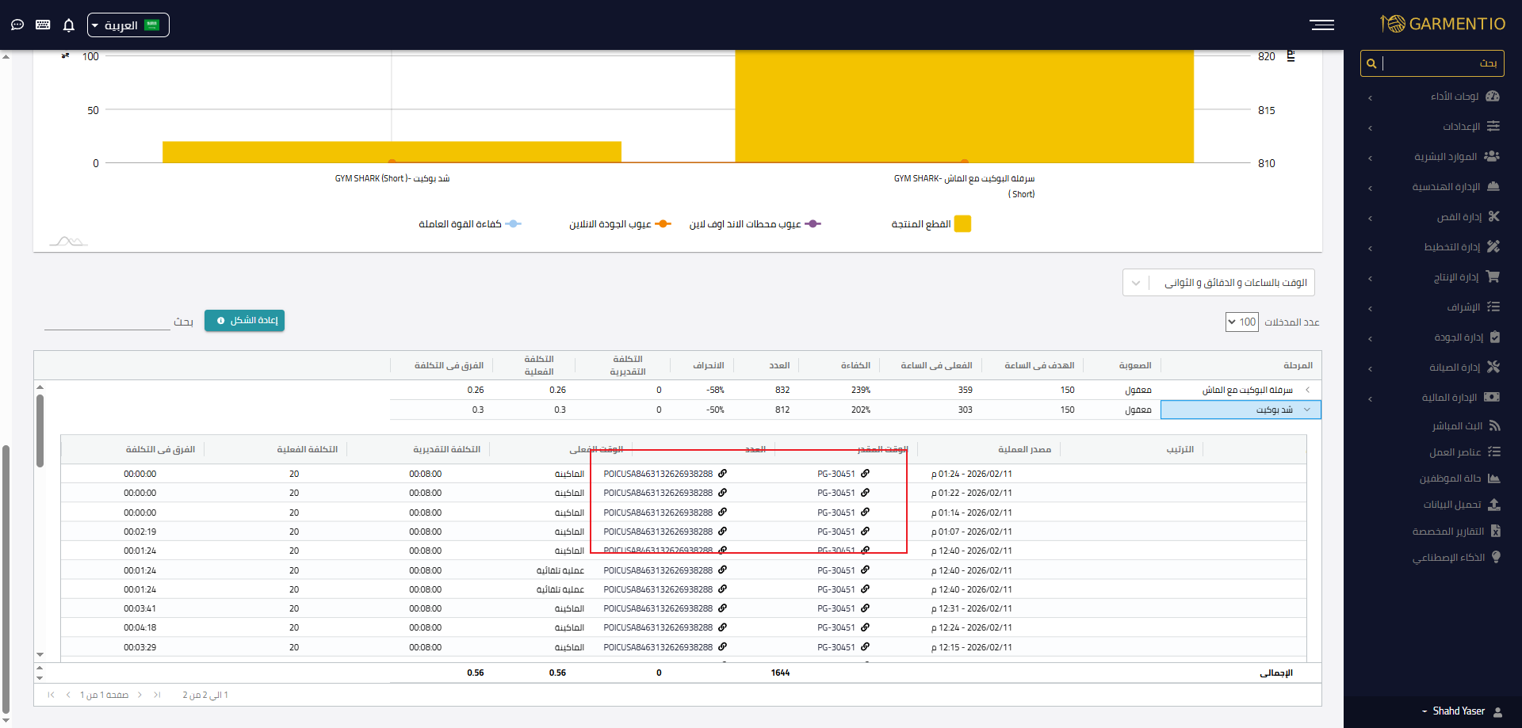Expand the الإعدادات sidebar submenu chevron
This screenshot has height=728, width=1522.
1370,128
